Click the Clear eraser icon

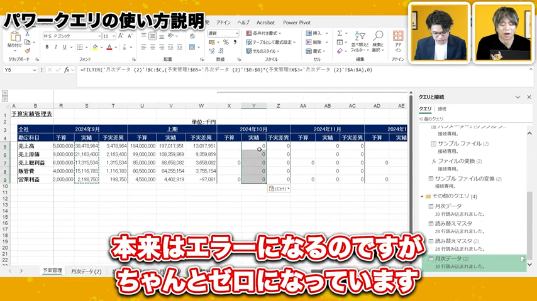(x=340, y=51)
